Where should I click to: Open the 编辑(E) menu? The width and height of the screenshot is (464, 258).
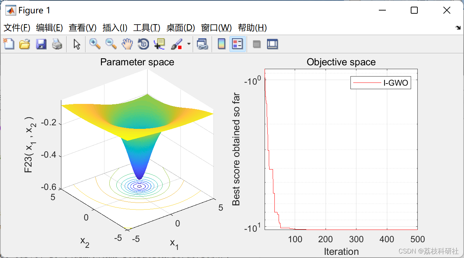49,28
